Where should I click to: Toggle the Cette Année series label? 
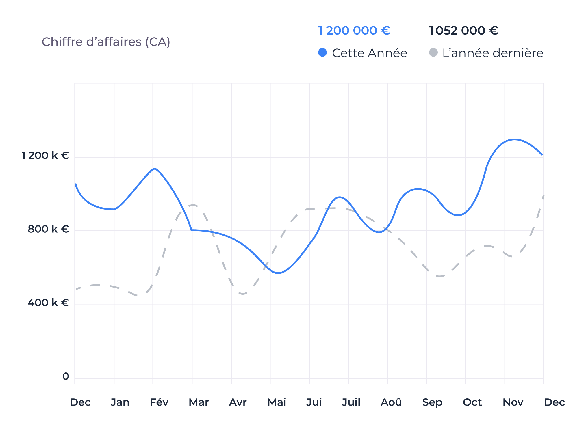coord(369,53)
